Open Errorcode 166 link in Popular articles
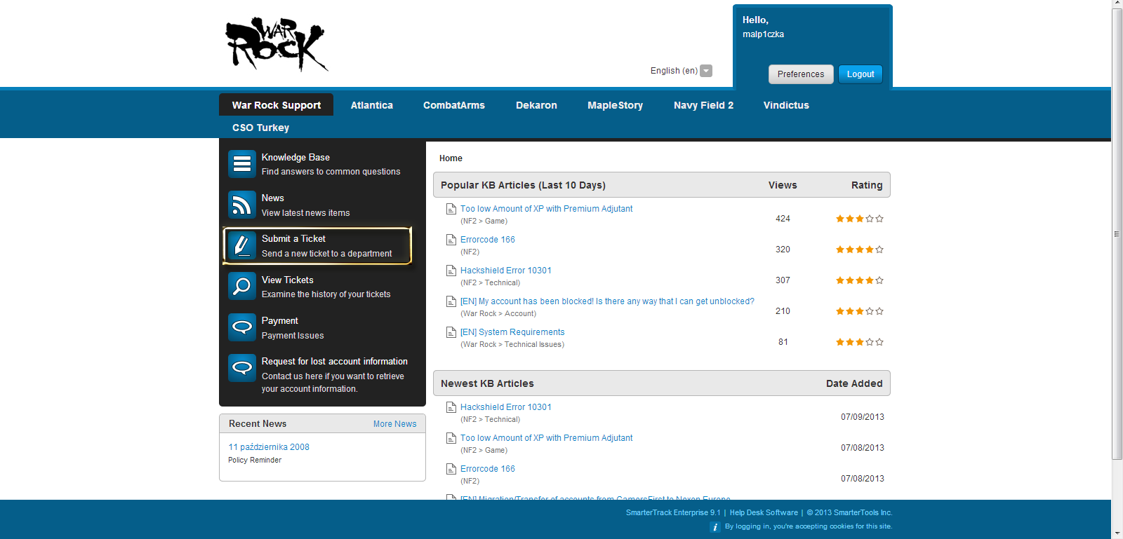The height and width of the screenshot is (539, 1123). [488, 240]
